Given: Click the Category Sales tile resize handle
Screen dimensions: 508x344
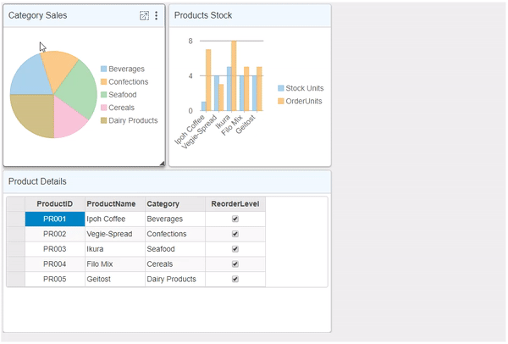Looking at the screenshot, I should (162, 162).
